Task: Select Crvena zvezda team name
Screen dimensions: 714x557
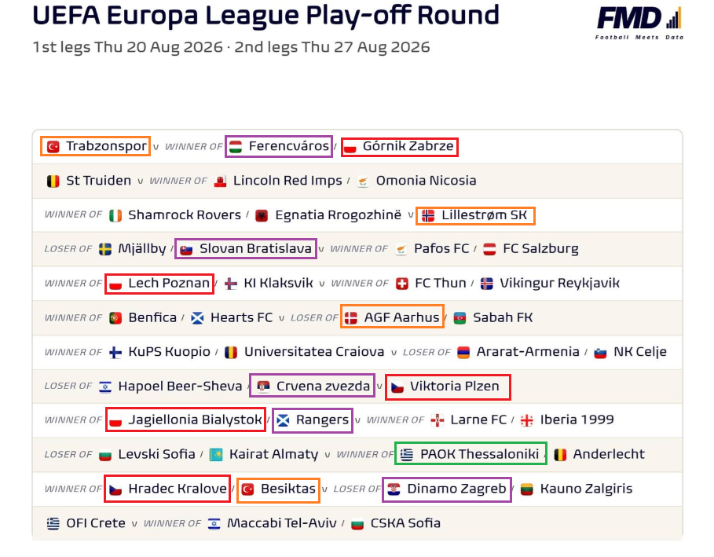Action: (x=323, y=387)
